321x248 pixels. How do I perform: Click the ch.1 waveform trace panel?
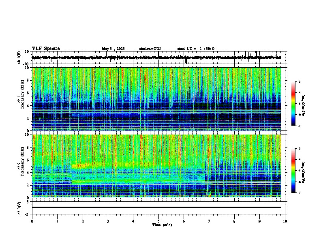(x=159, y=58)
